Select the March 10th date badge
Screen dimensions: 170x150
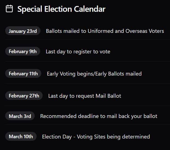click(x=21, y=137)
